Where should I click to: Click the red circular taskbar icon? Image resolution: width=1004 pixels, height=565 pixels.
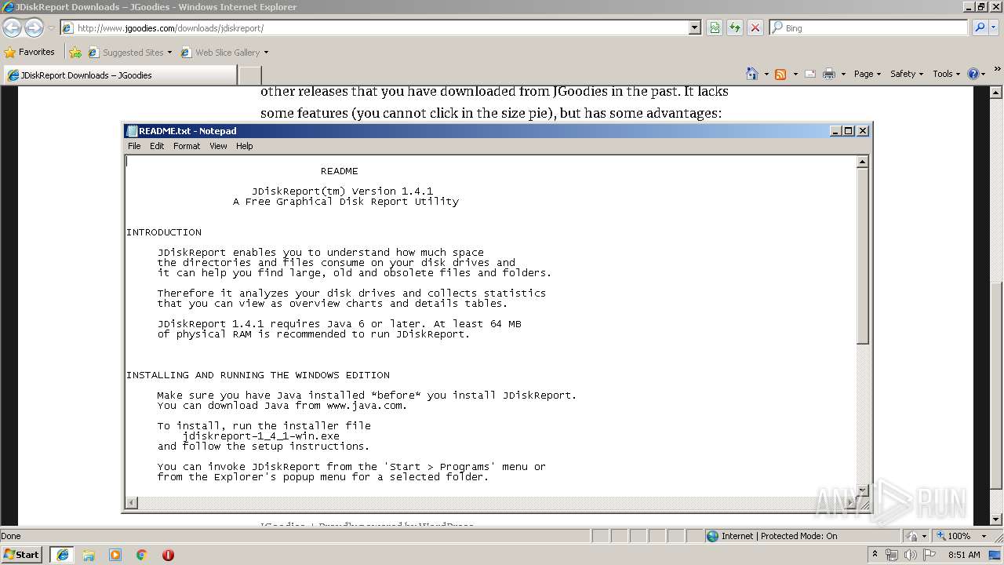coord(168,555)
